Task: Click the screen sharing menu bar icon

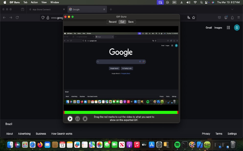Action: (x=160, y=2)
